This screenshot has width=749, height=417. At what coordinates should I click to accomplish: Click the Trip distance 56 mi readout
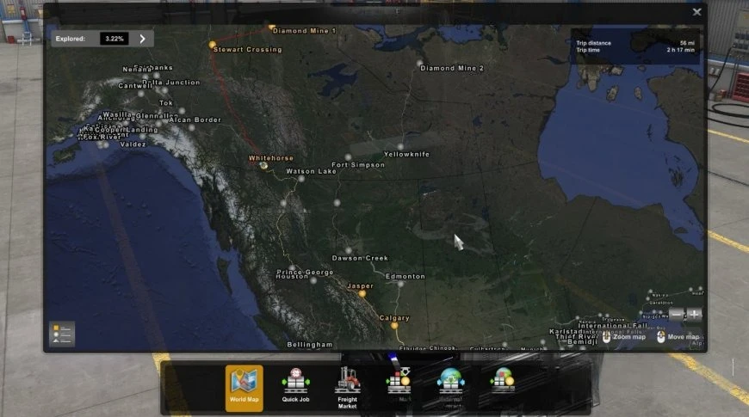click(635, 43)
